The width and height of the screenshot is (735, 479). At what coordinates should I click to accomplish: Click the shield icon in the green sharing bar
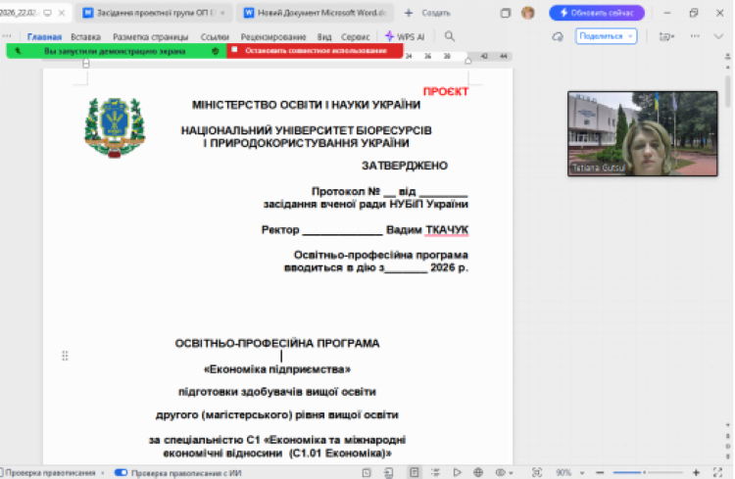[216, 51]
